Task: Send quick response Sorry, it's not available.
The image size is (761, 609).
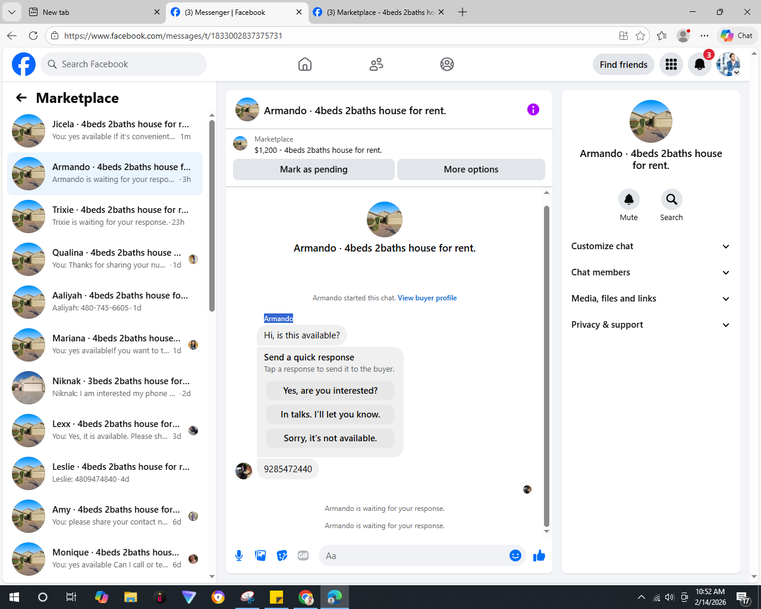Action: pyautogui.click(x=330, y=438)
